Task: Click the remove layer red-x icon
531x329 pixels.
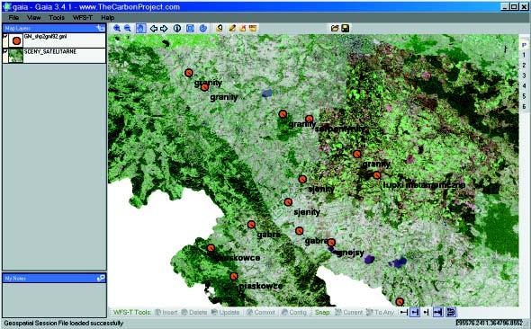Action: pos(242,28)
